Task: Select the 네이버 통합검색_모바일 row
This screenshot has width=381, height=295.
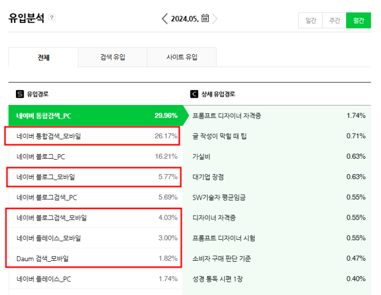Action: 95,136
